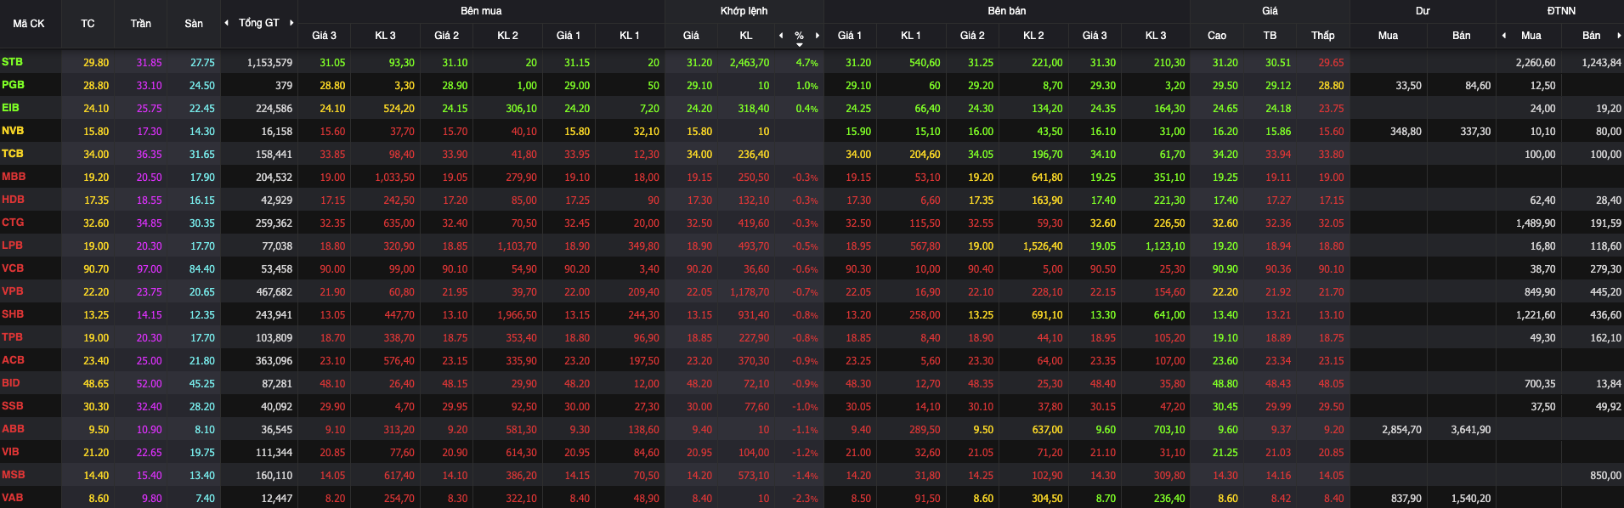
Task: Click the right arrow after ĐTNN Bán
Action: [1619, 36]
